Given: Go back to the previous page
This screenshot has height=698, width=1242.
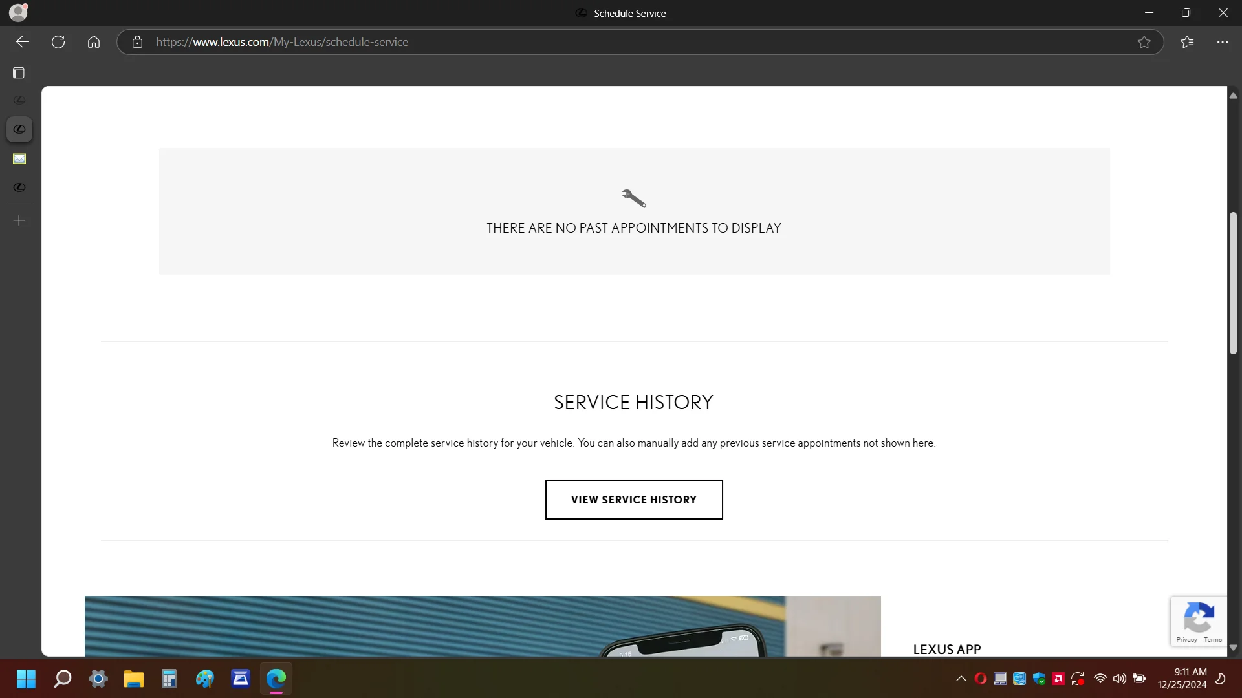Looking at the screenshot, I should coord(23,42).
